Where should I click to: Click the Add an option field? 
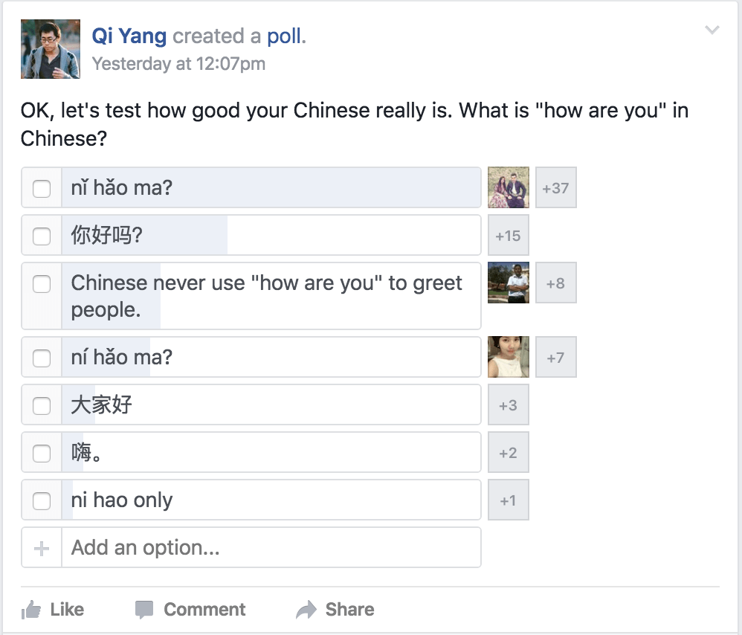(271, 547)
